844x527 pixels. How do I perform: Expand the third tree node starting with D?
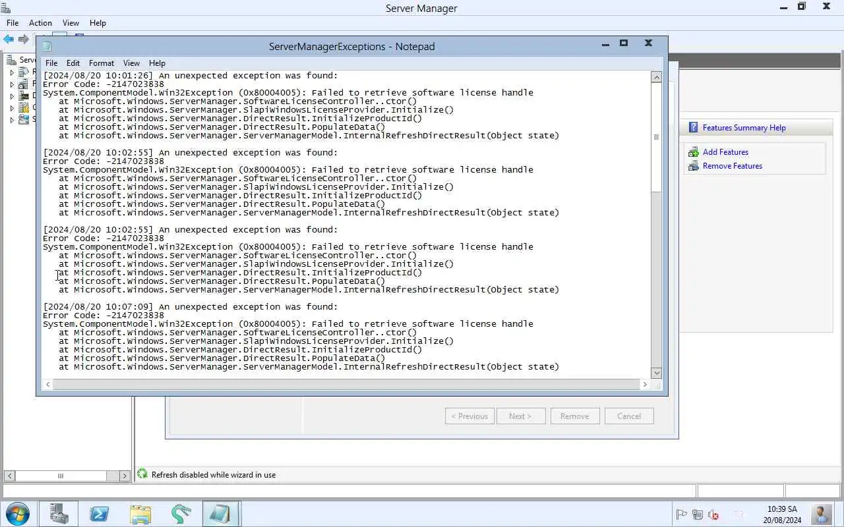coord(12,96)
